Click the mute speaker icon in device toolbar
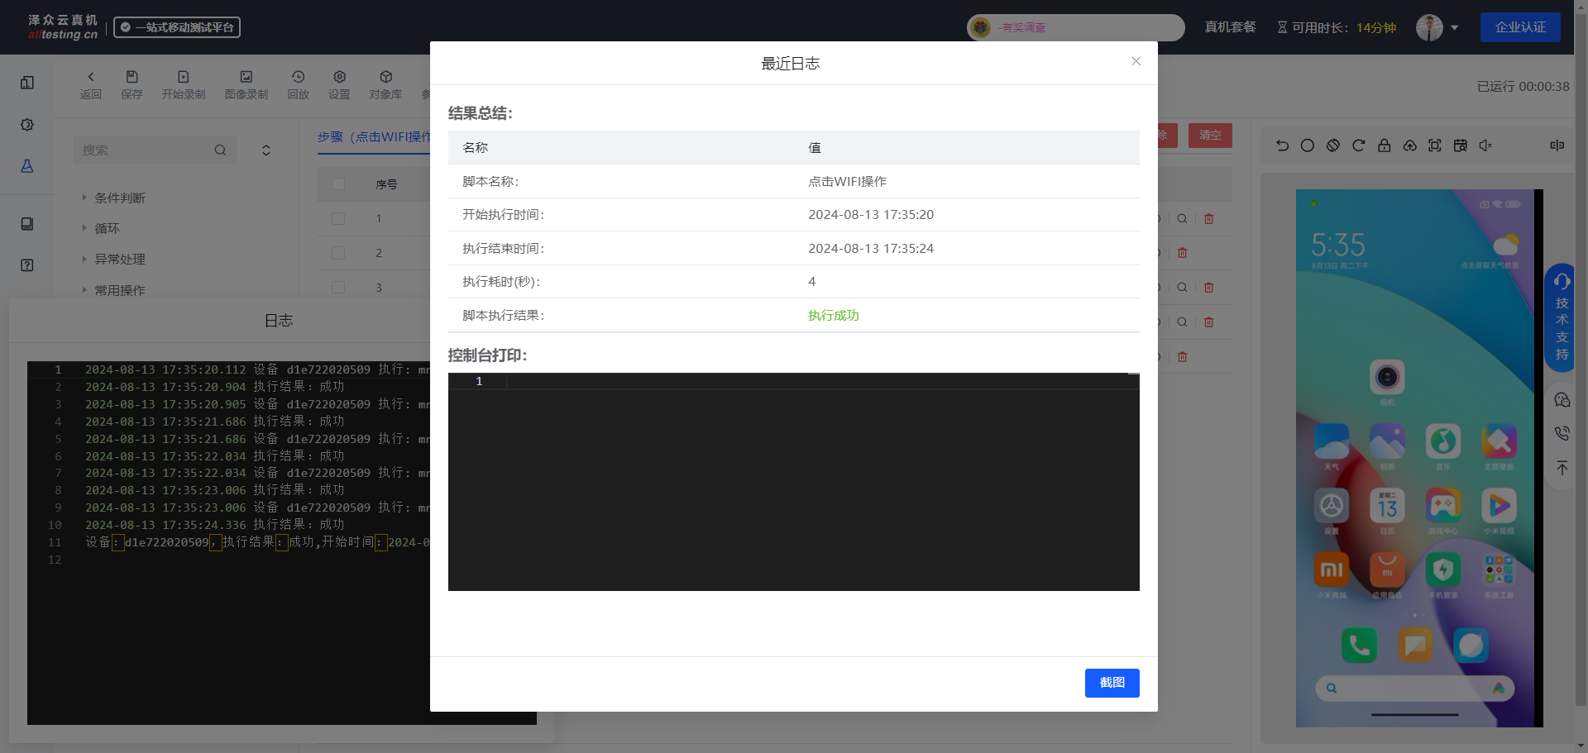The image size is (1588, 753). pyautogui.click(x=1485, y=145)
